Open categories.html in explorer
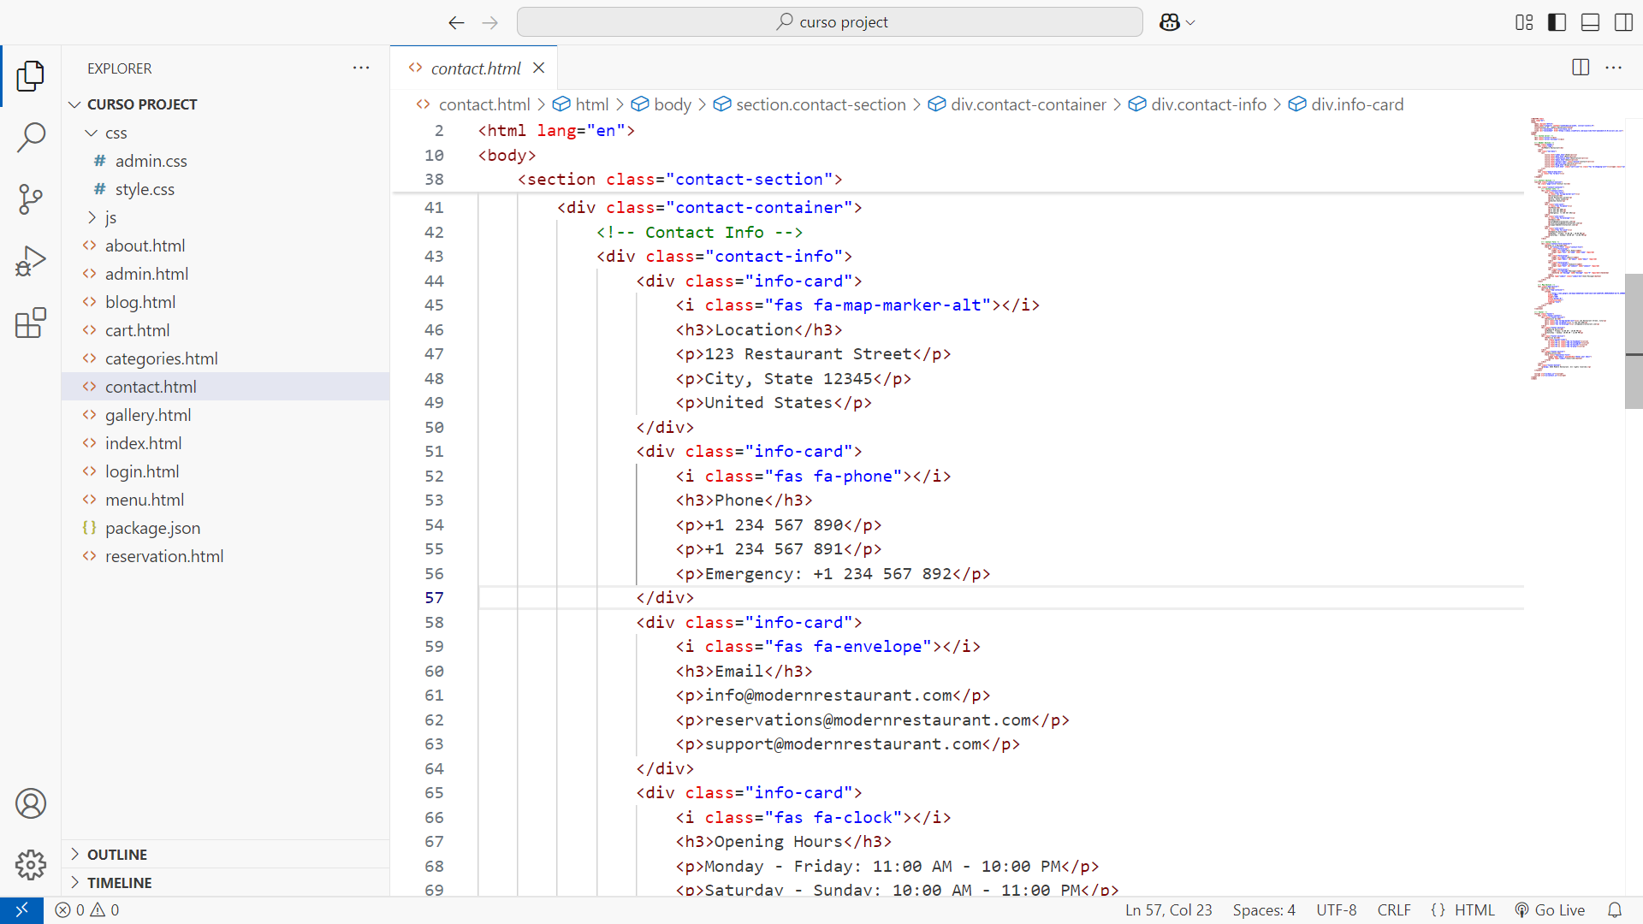The height and width of the screenshot is (924, 1643). [226, 358]
